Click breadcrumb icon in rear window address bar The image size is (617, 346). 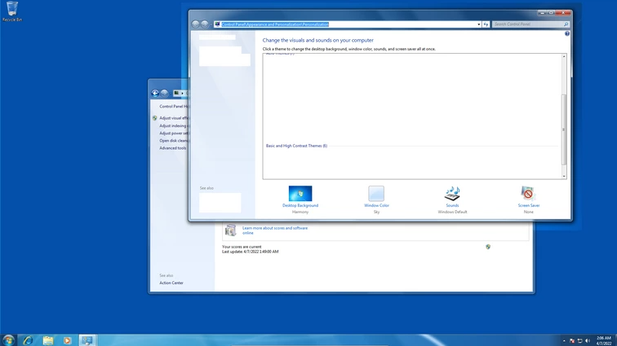[176, 93]
